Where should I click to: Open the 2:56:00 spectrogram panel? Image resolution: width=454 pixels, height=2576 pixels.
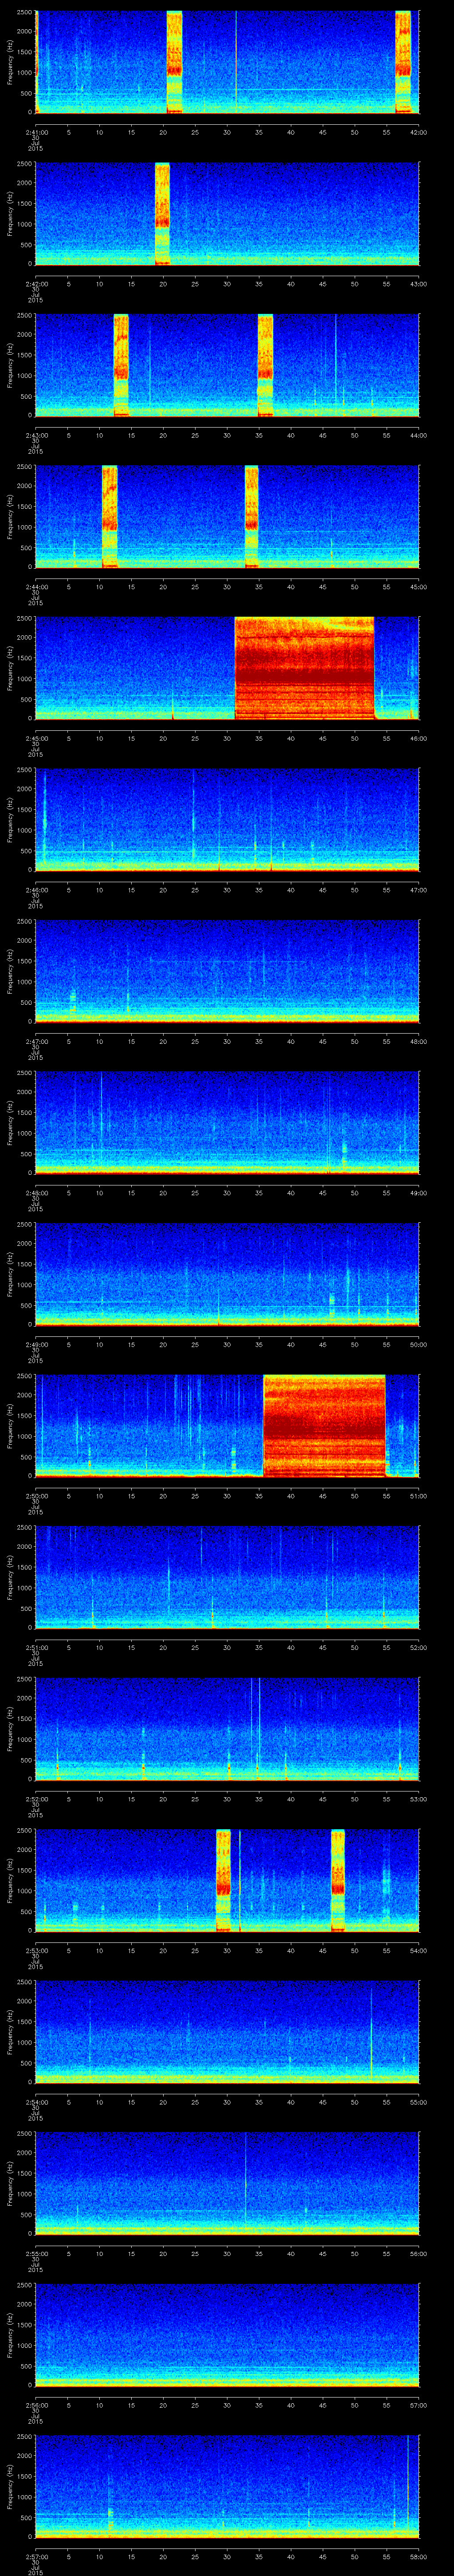point(227,2334)
